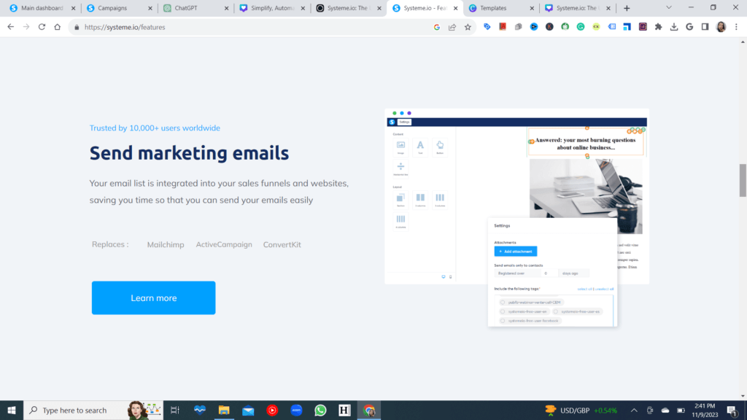Tick the systemeio-free-user-facebook tag checkbox
The image size is (747, 420).
pos(503,321)
